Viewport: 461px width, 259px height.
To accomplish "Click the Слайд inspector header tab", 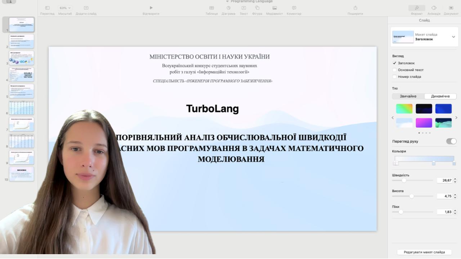I will tap(424, 20).
